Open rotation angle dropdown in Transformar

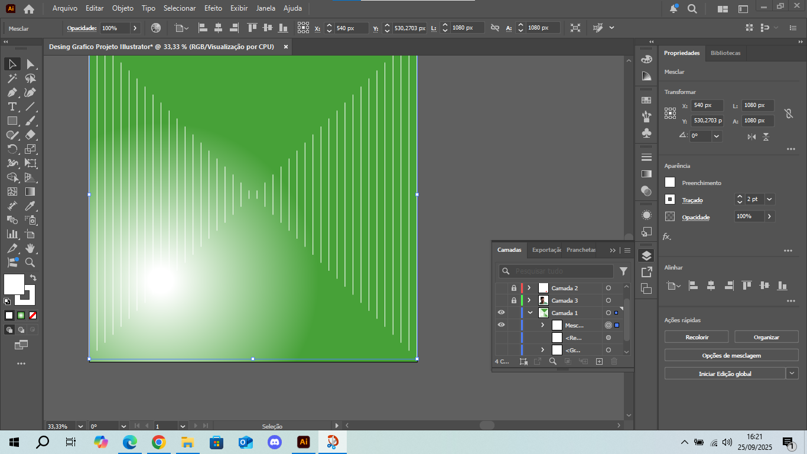717,136
